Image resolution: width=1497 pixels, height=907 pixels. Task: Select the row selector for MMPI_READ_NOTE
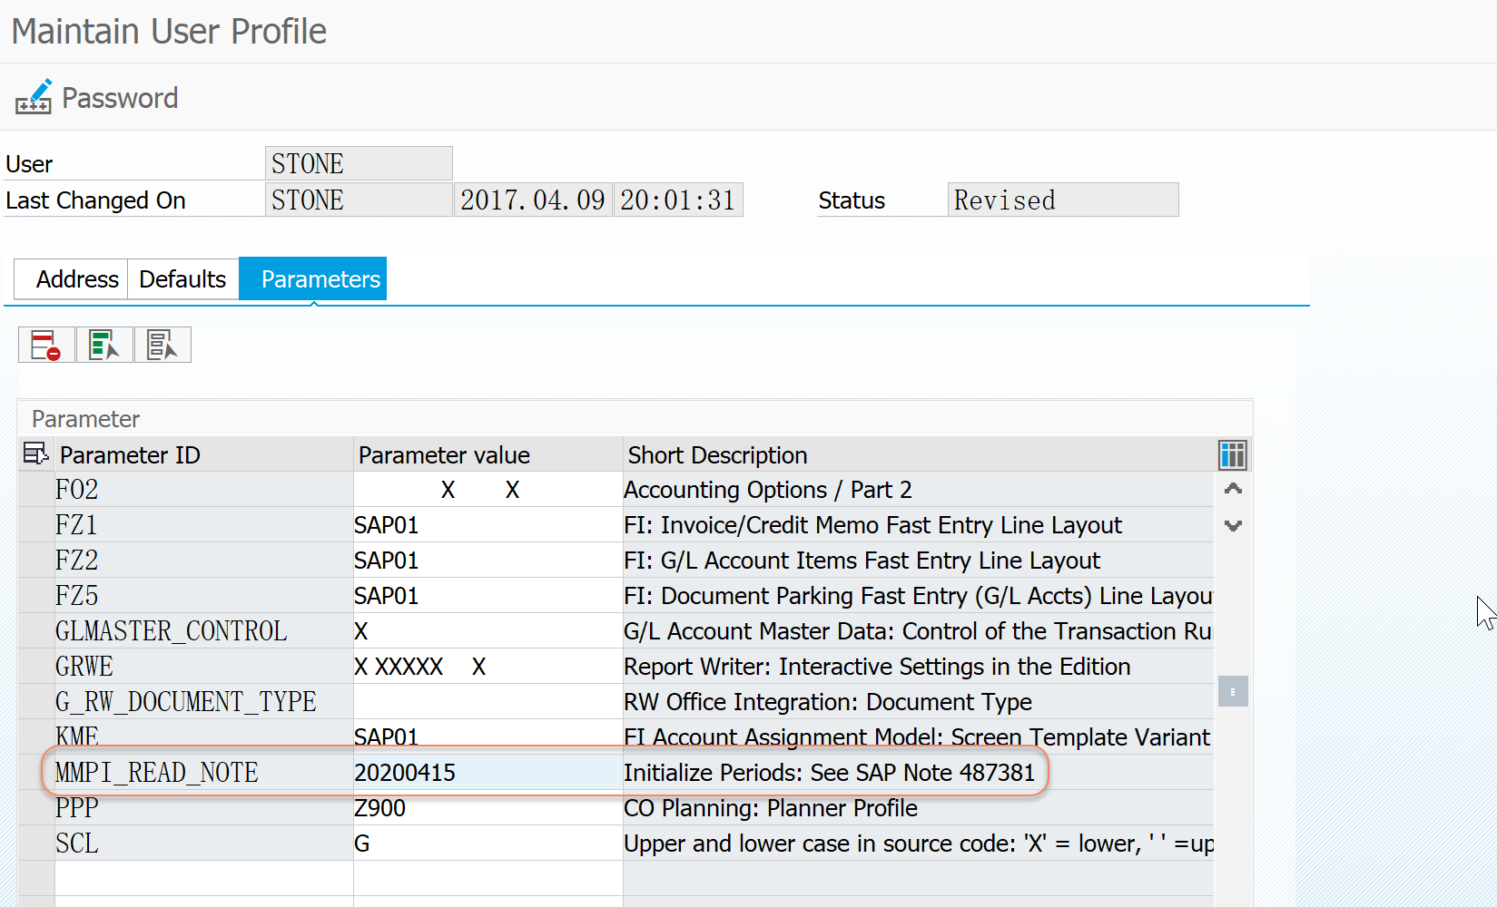pyautogui.click(x=34, y=772)
